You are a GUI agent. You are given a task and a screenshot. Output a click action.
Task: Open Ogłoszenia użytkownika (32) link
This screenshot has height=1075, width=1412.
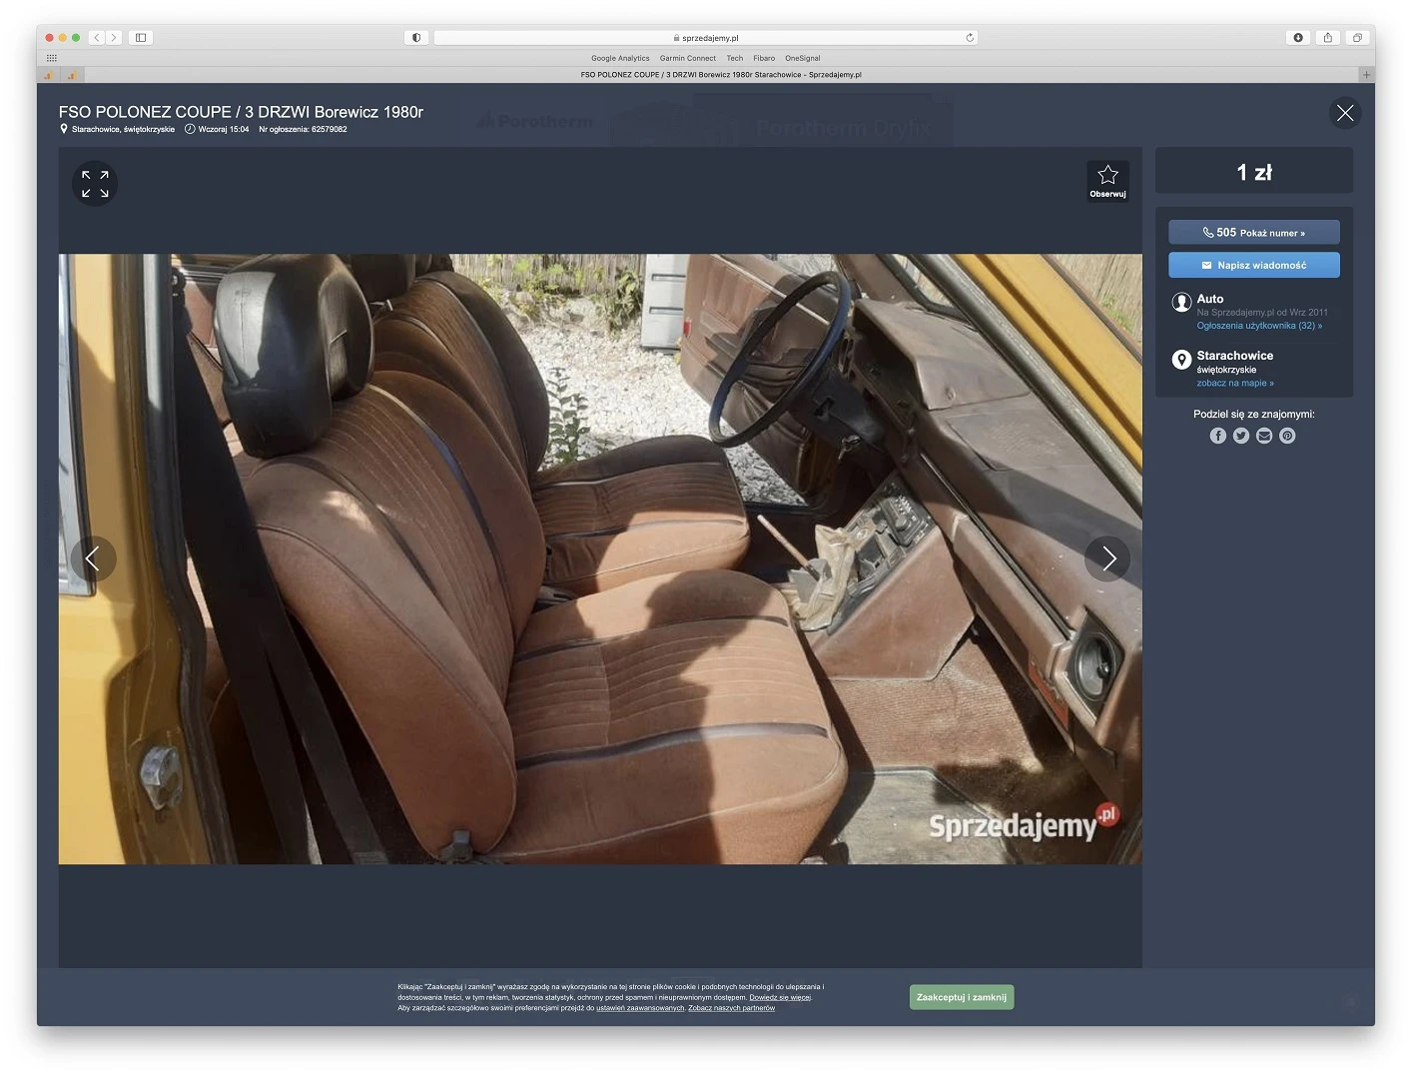tap(1259, 326)
